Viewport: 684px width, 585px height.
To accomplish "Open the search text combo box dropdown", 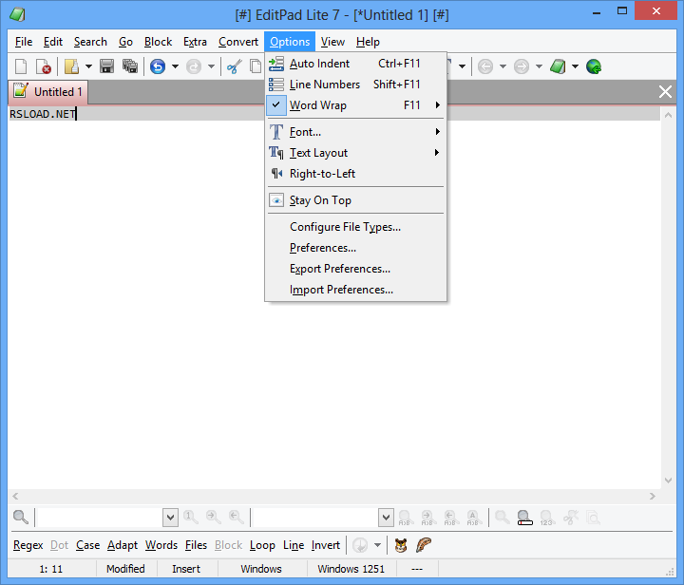I will 170,518.
